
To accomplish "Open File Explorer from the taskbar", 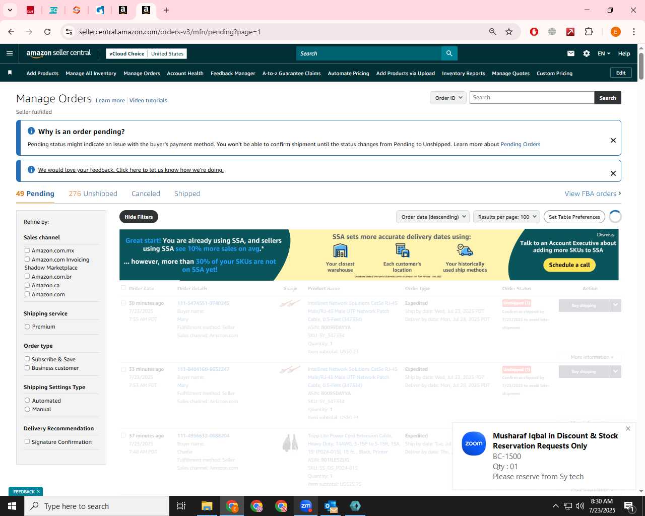I will 207,506.
